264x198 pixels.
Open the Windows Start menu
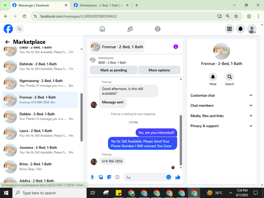point(6,193)
